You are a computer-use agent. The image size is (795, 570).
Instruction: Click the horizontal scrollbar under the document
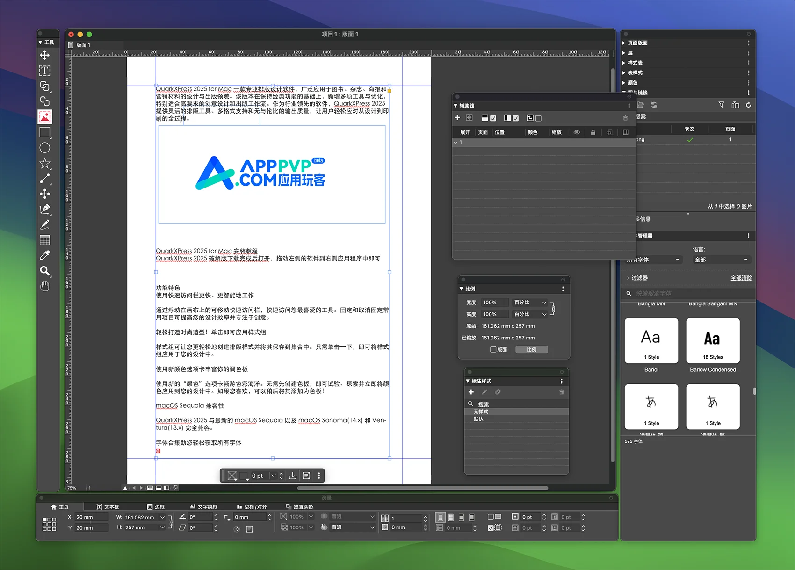click(x=422, y=488)
